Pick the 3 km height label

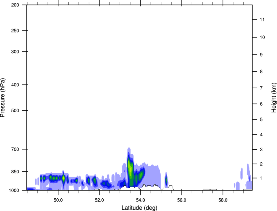click(x=261, y=149)
